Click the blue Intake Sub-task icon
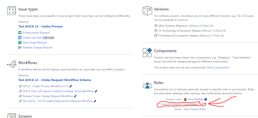 [x=20, y=38]
